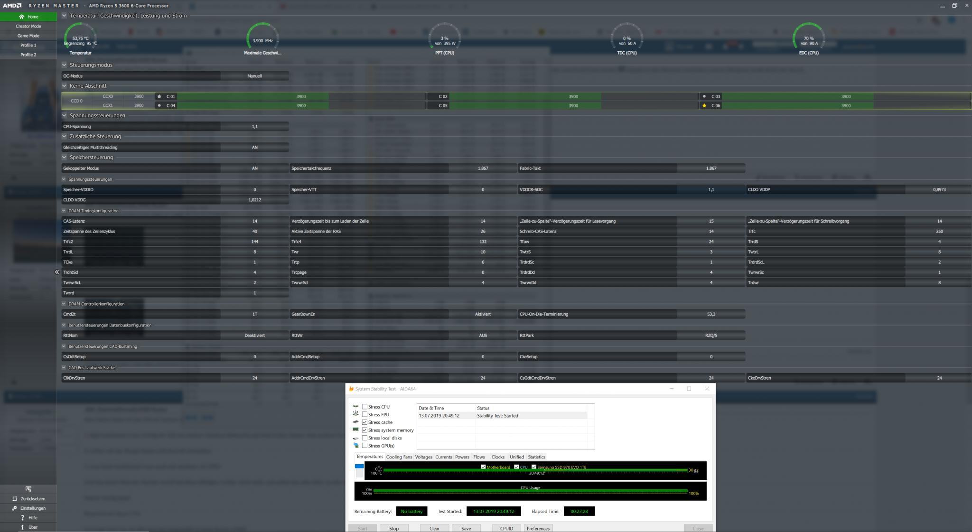Click the gold star on core C 06

pos(704,106)
